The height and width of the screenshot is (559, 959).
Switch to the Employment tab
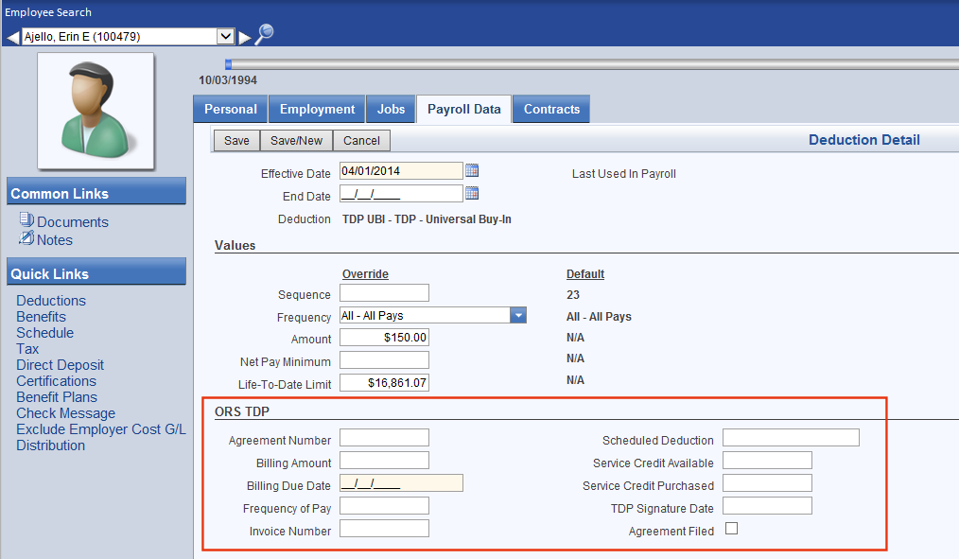tap(317, 109)
